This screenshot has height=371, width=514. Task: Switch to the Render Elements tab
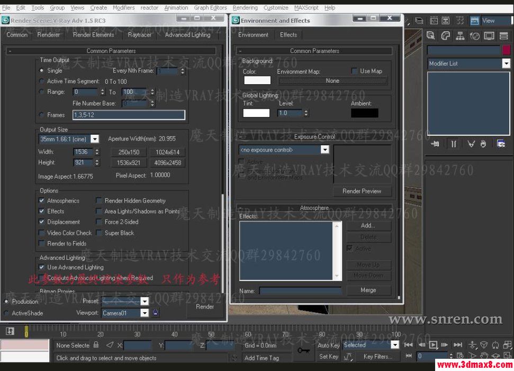[93, 35]
